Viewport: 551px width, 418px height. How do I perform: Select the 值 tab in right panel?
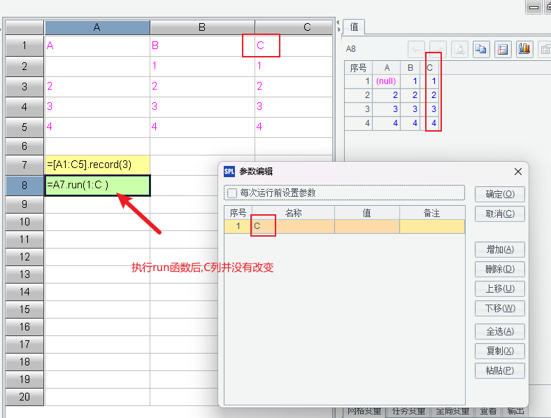(x=354, y=27)
